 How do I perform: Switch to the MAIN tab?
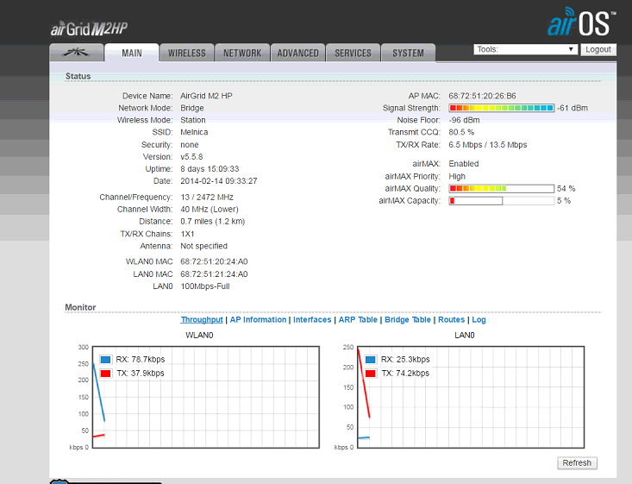tap(132, 53)
